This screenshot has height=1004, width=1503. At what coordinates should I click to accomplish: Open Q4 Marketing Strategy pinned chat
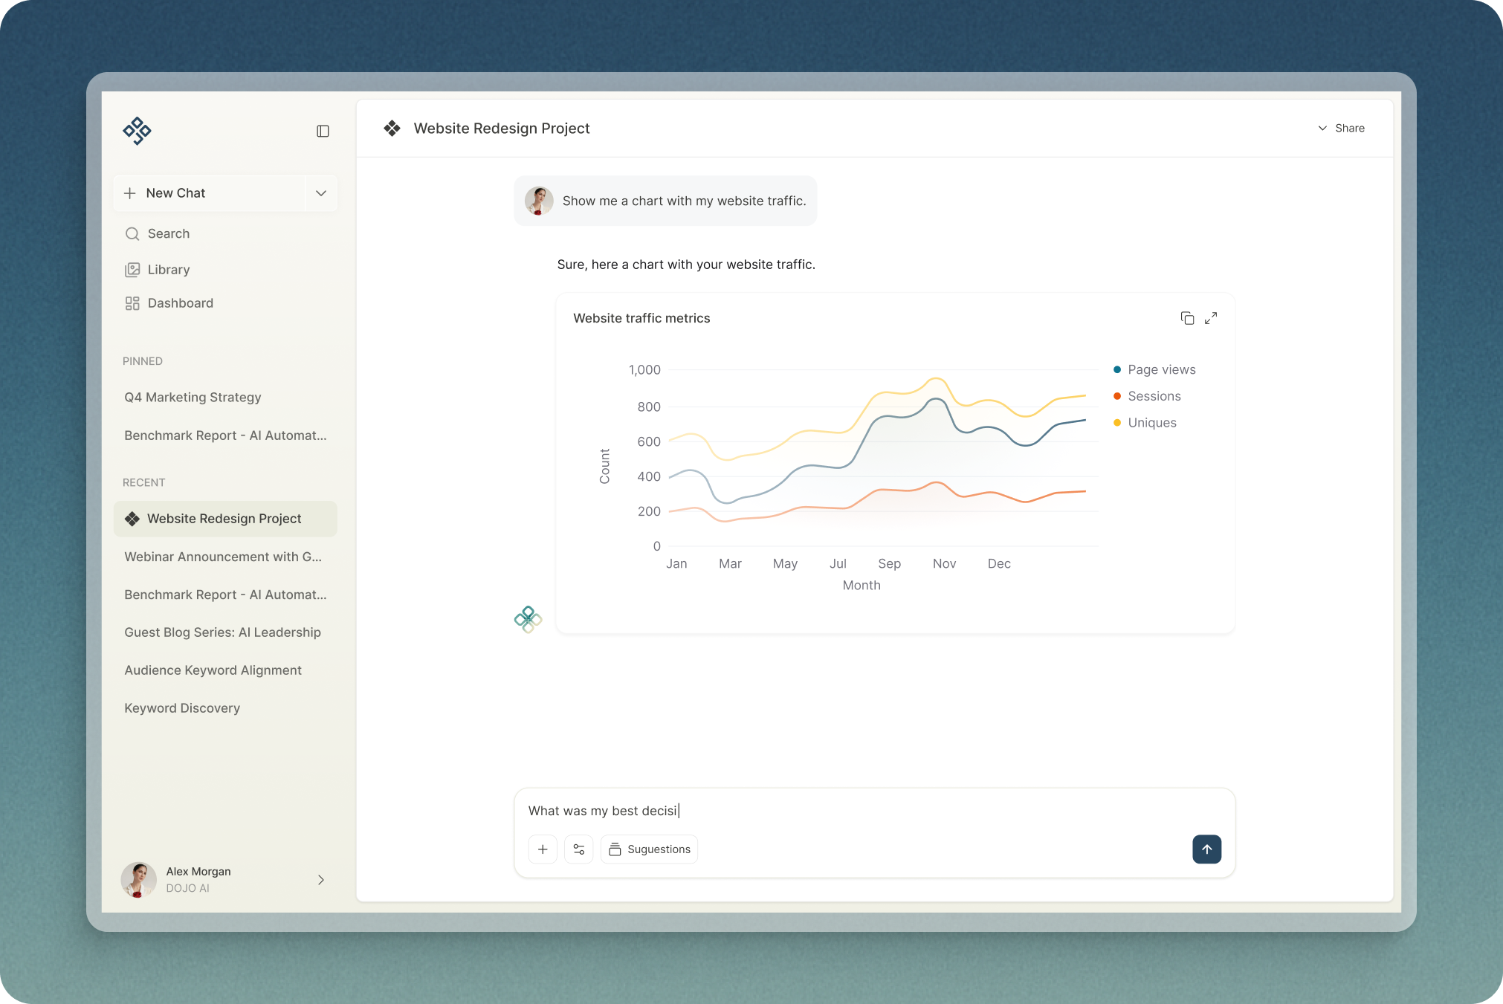click(193, 397)
